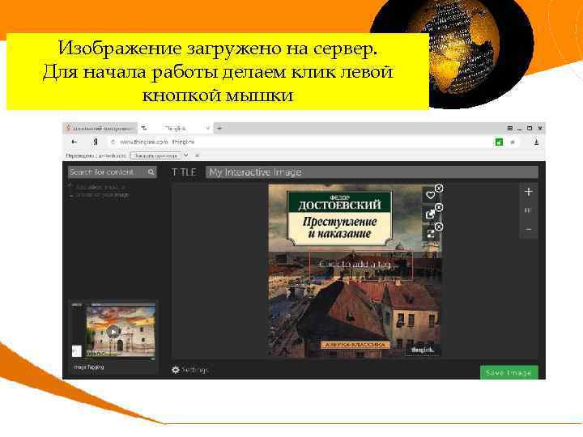Viewport: 583px width, 437px height.
Task: Click the downloads arrow icon
Action: click(x=536, y=142)
